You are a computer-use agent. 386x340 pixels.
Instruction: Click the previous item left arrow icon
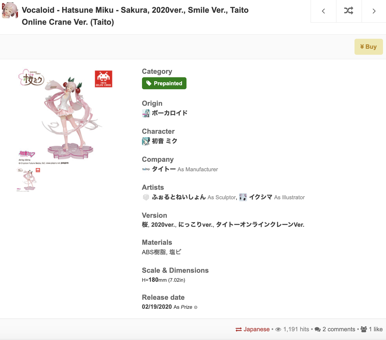323,11
